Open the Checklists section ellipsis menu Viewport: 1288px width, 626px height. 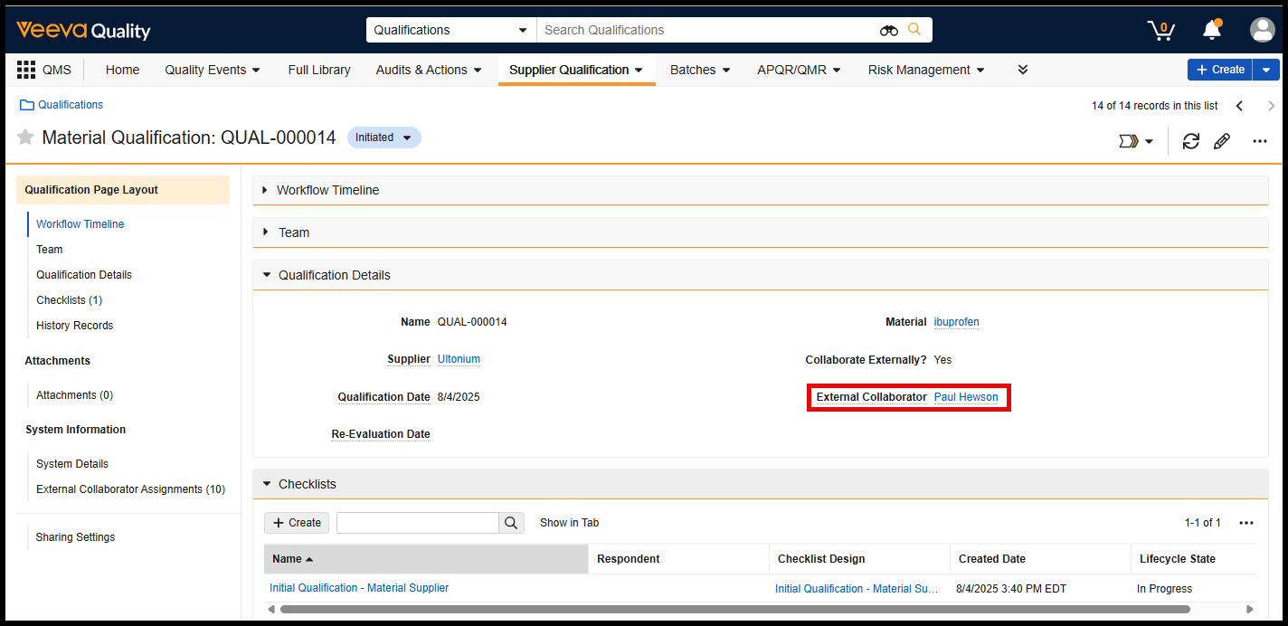(x=1246, y=523)
